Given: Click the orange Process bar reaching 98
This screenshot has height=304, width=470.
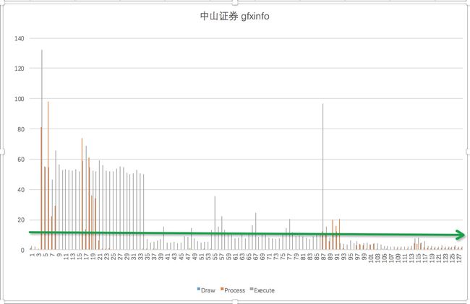Looking at the screenshot, I should (x=48, y=175).
